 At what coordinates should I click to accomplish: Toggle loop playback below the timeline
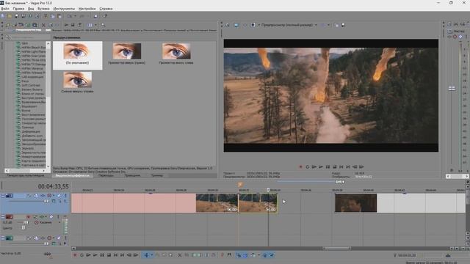pyautogui.click(x=82, y=255)
